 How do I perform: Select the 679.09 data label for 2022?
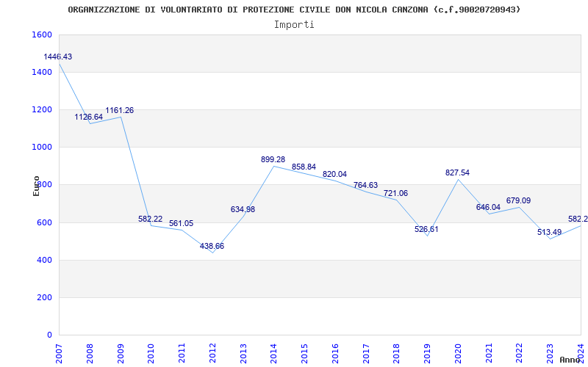[518, 200]
